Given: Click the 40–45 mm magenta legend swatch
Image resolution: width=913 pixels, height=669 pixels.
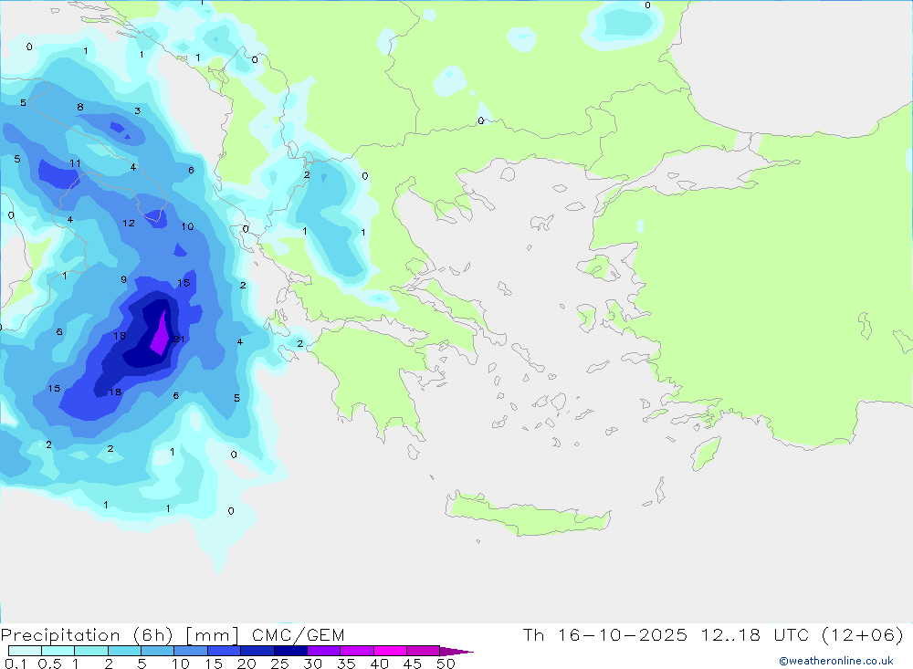Looking at the screenshot, I should [x=390, y=651].
